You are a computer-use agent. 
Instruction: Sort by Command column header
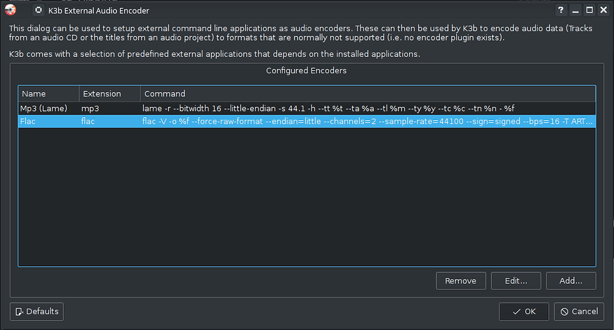[368, 93]
